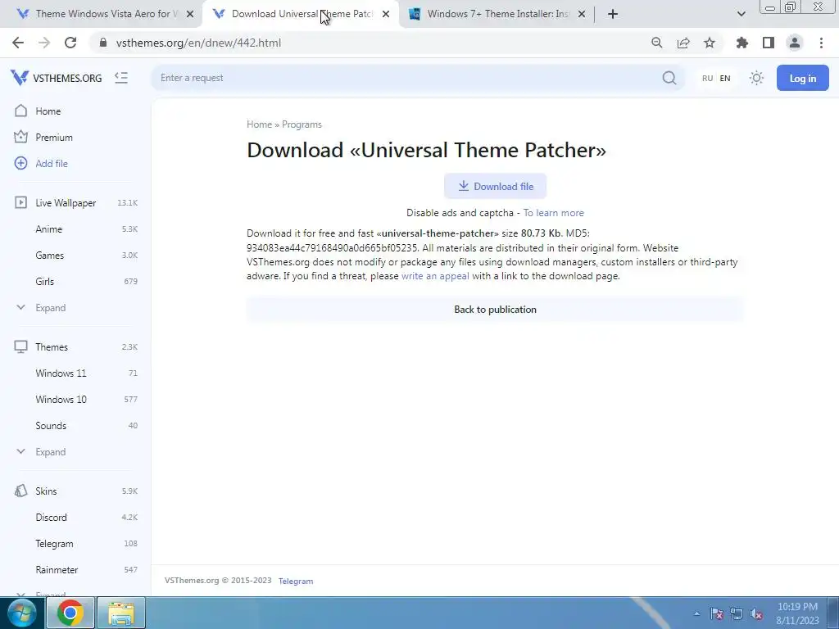Open Telegram skins subcategory in sidebar
Viewport: 839px width, 629px height.
pos(54,544)
